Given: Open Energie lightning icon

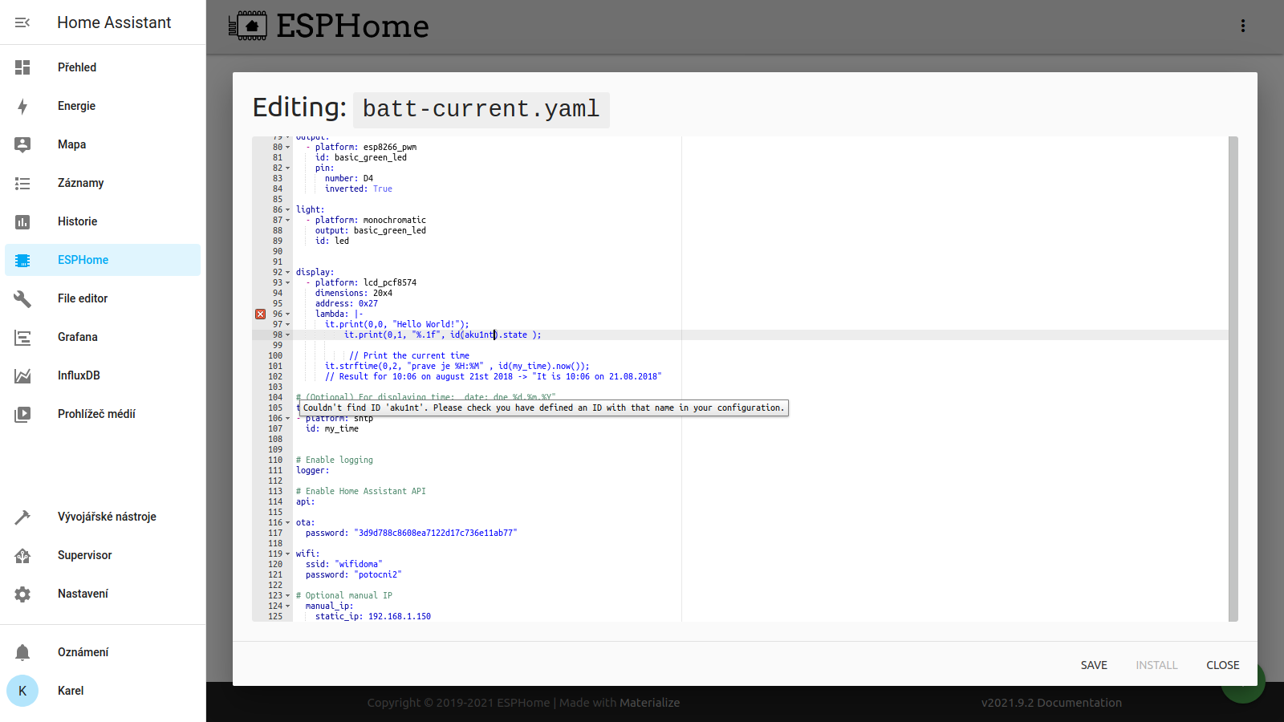Looking at the screenshot, I should 22,106.
